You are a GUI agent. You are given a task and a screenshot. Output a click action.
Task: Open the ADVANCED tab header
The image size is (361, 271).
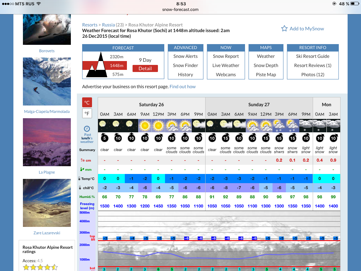185,48
